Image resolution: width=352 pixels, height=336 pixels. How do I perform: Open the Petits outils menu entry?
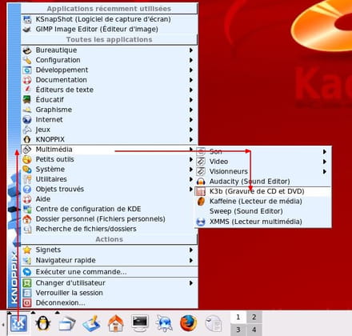[109, 159]
